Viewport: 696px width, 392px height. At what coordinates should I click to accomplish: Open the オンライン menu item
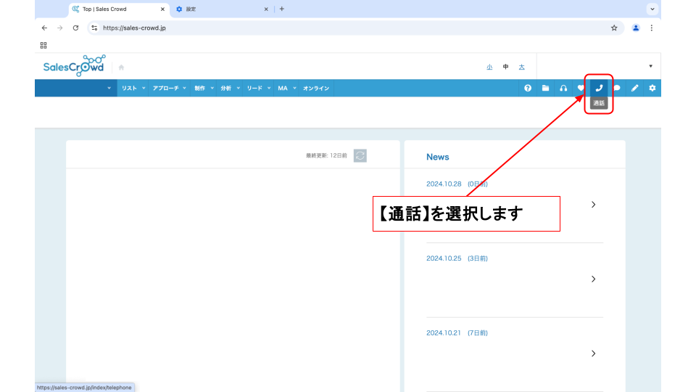pos(316,88)
